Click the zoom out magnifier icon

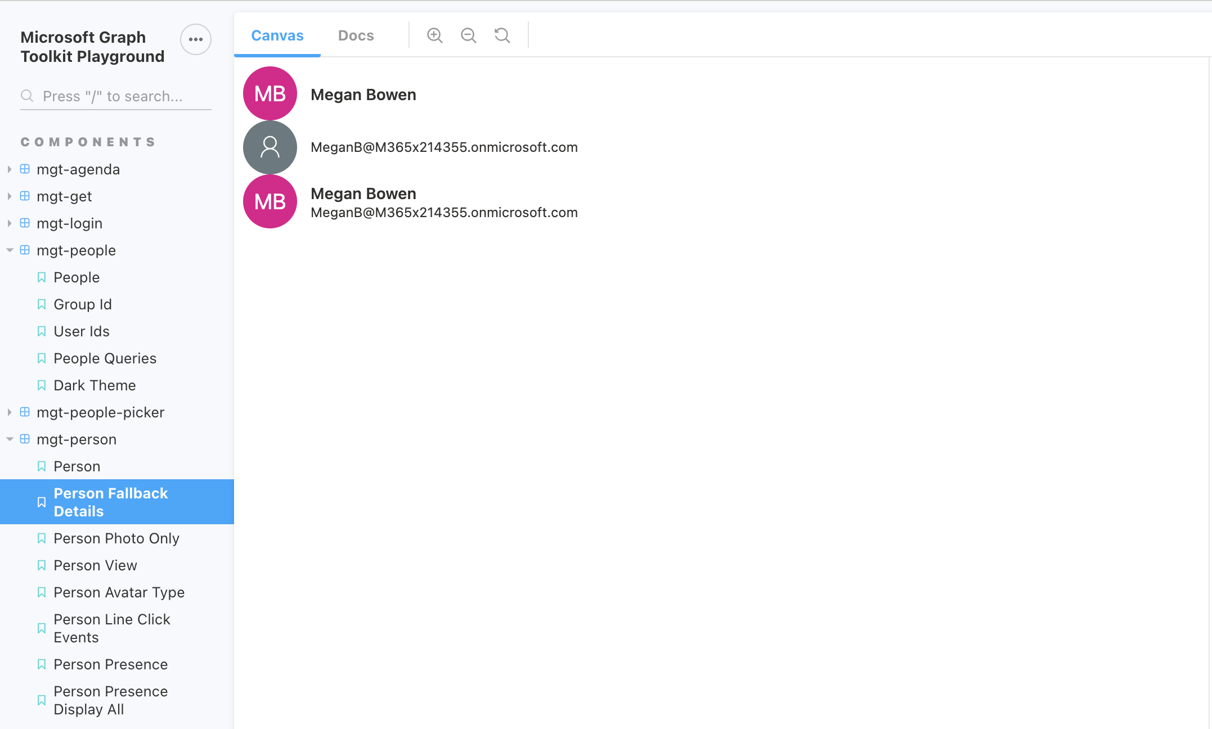click(x=468, y=35)
